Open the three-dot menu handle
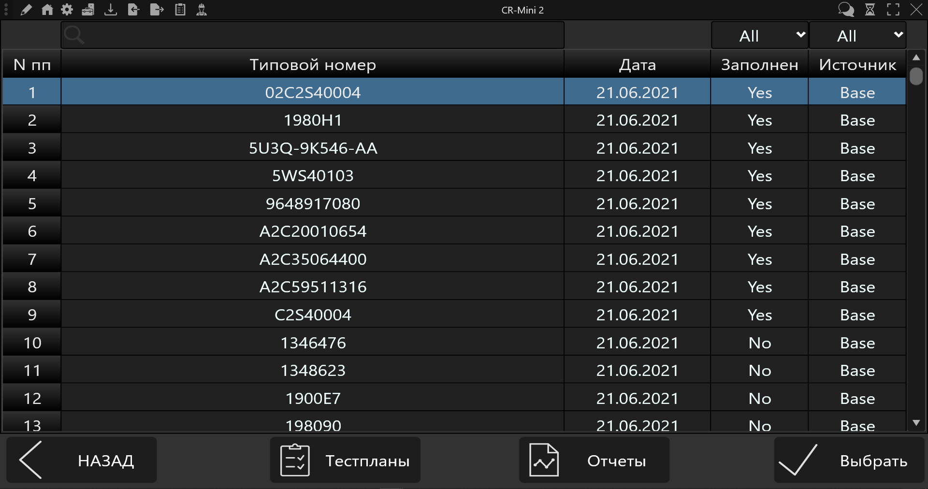The height and width of the screenshot is (489, 928). [x=6, y=10]
